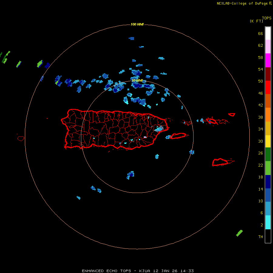Click the 58 legend value
The width and height of the screenshot is (273, 273).
coord(261,57)
